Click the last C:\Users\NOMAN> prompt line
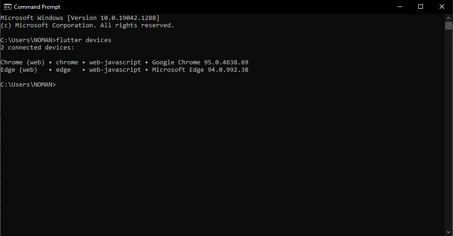 pyautogui.click(x=28, y=85)
